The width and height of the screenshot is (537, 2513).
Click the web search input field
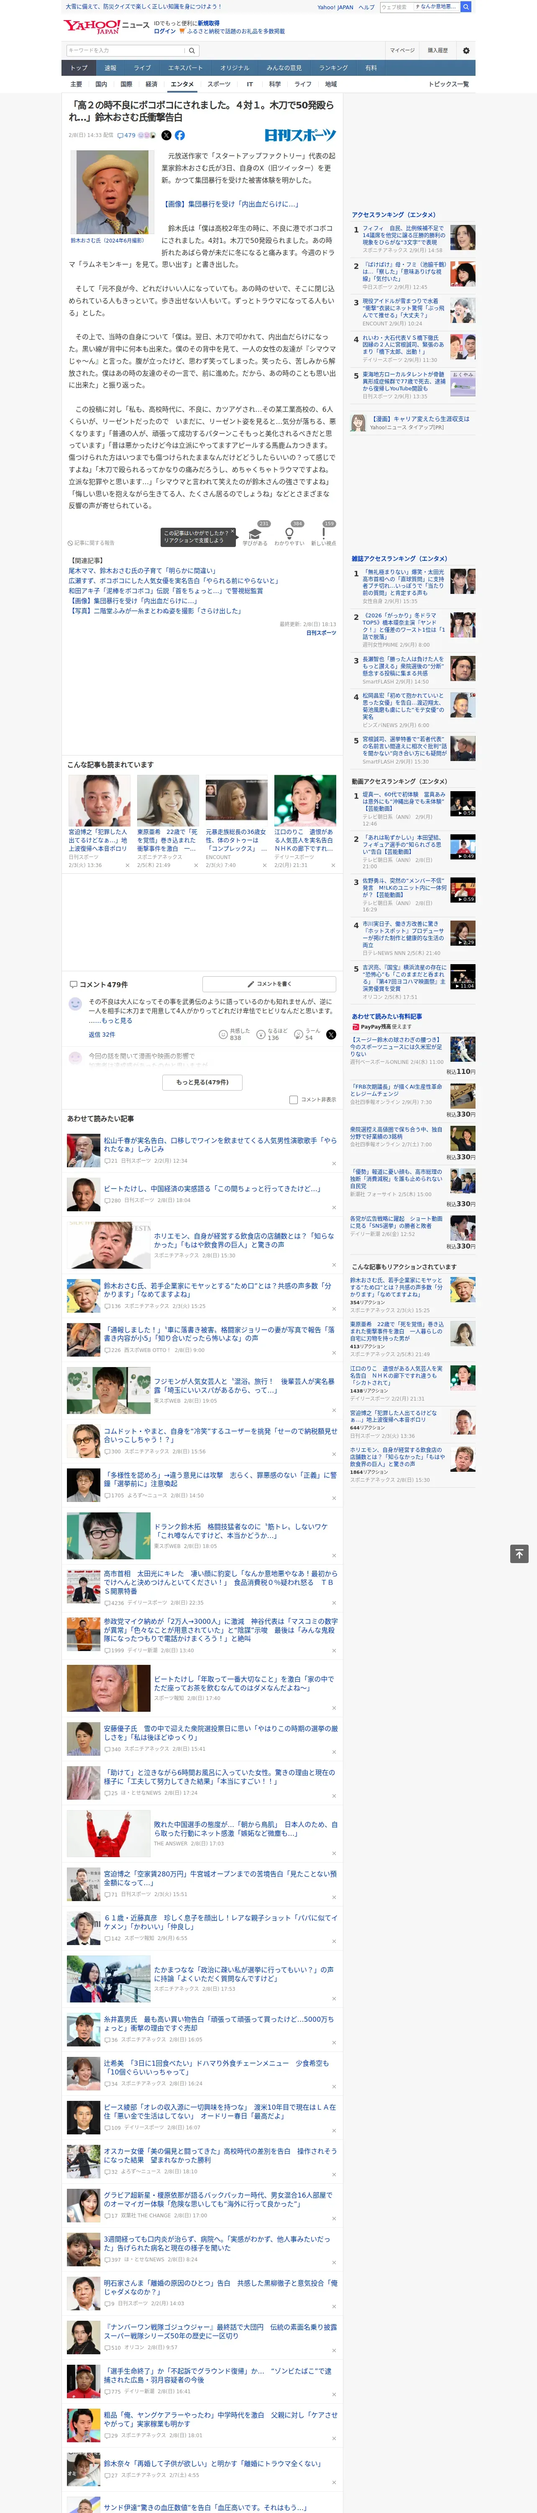396,7
